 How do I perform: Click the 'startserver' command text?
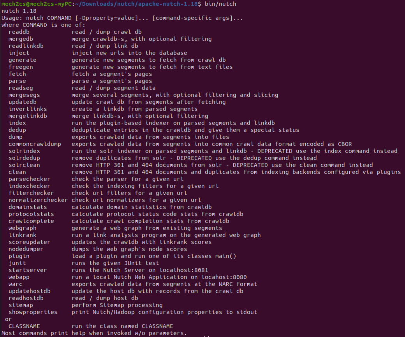point(28,270)
